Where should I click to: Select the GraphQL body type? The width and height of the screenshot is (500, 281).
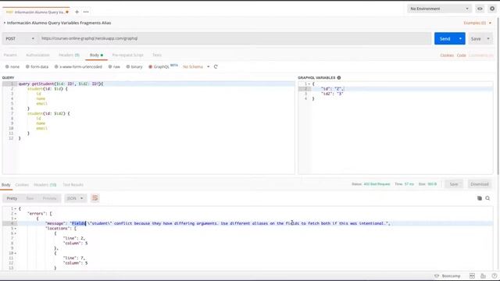click(159, 66)
